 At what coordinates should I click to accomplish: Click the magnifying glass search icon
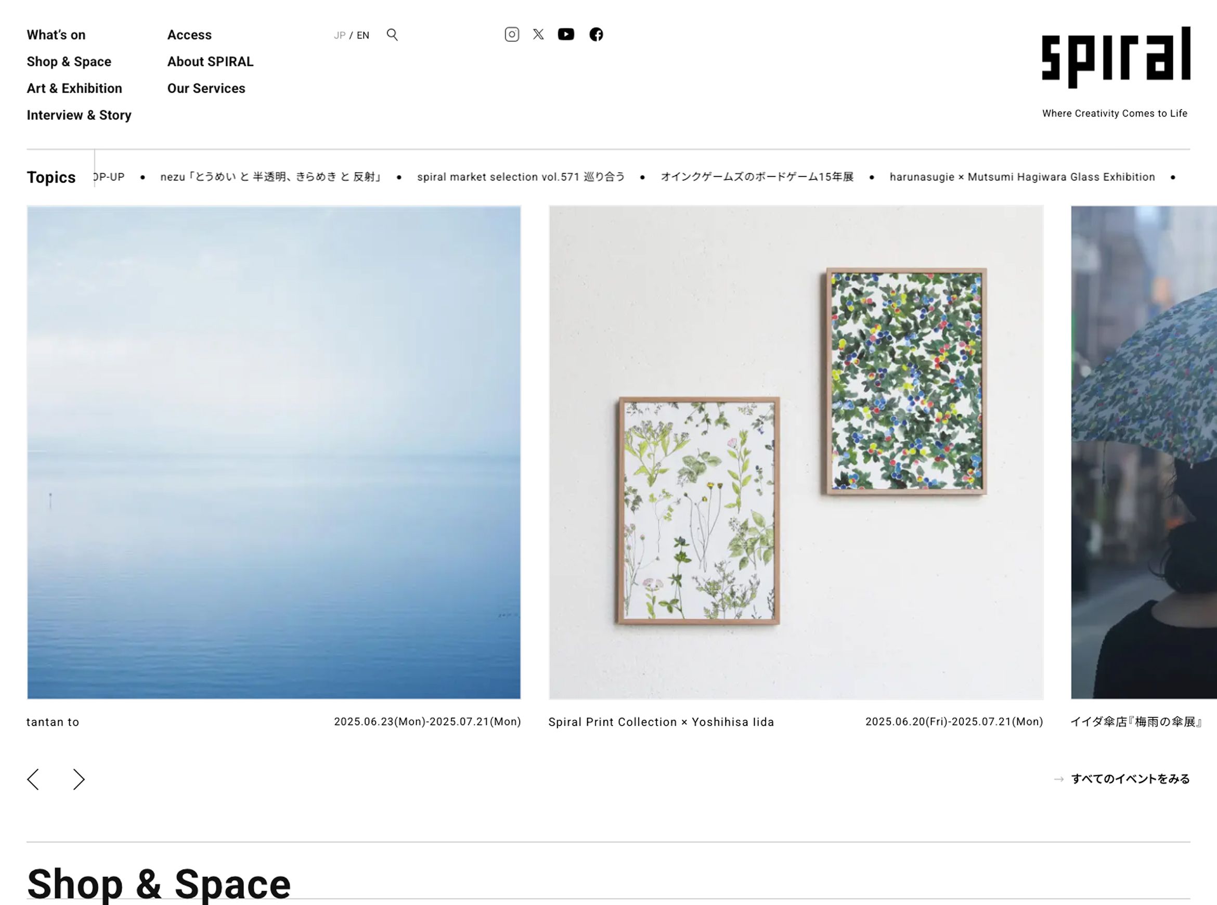click(x=392, y=34)
